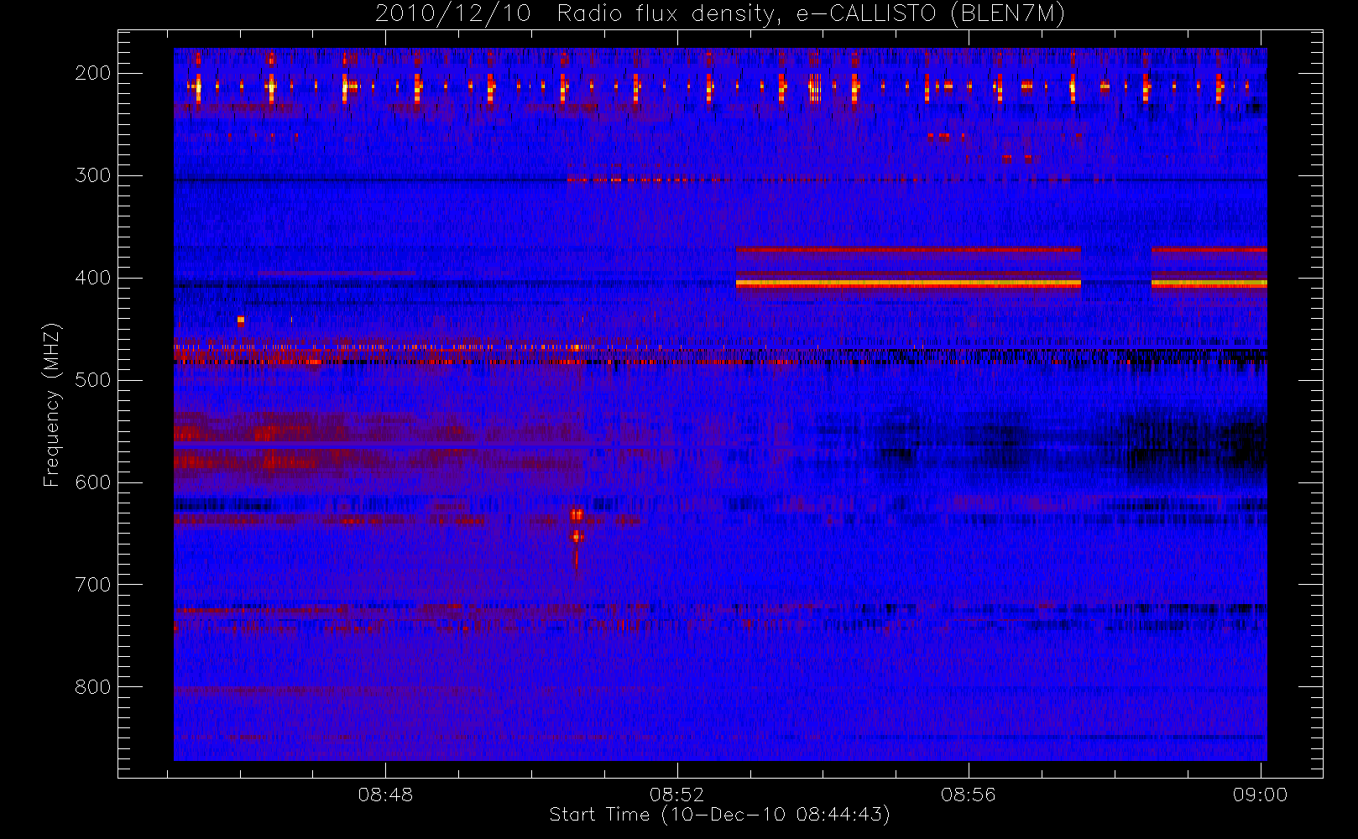
Task: Click the 200 frequency tick label
Action: [x=93, y=73]
